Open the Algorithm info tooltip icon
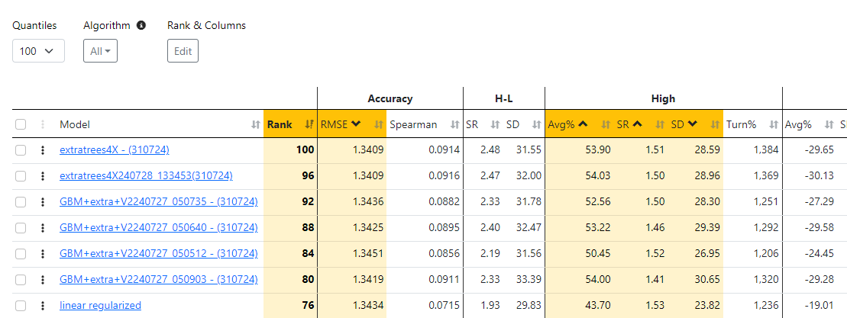 tap(141, 25)
